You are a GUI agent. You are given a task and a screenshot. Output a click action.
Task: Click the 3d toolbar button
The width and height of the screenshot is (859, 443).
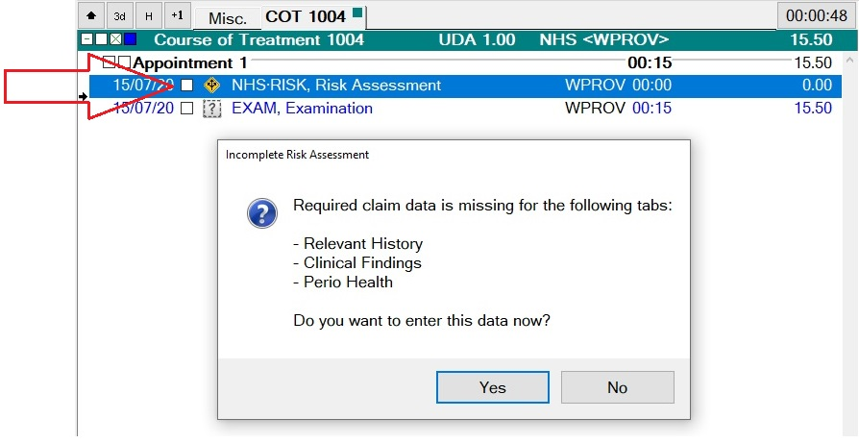click(120, 15)
